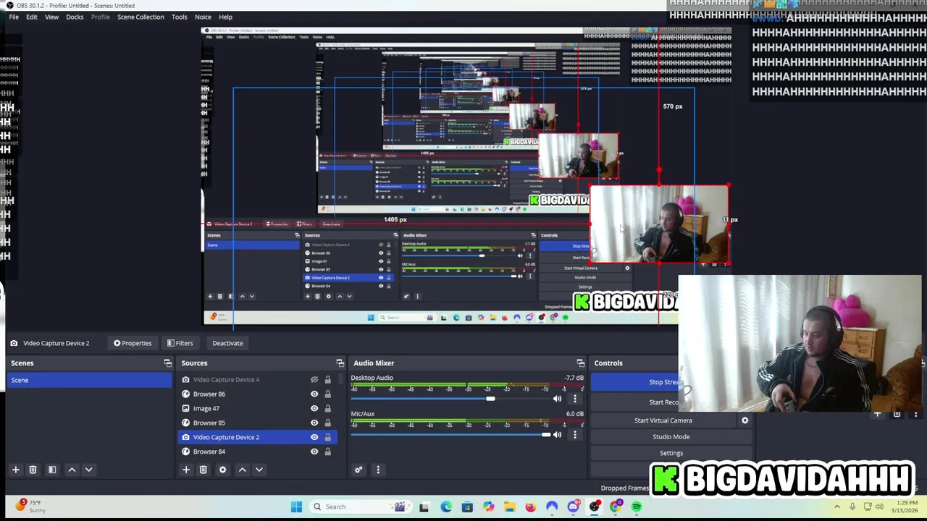Open Microsoft Store from taskbar
The width and height of the screenshot is (927, 521).
[467, 507]
